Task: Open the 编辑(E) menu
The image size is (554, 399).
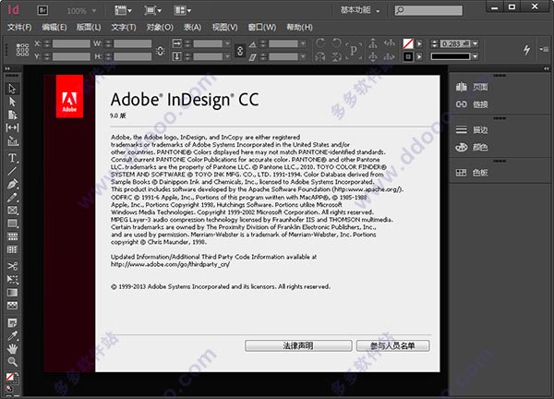Action: pyautogui.click(x=54, y=27)
